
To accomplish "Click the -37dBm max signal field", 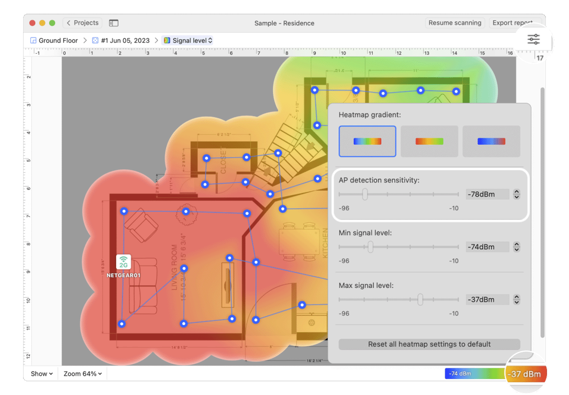I will coord(488,299).
